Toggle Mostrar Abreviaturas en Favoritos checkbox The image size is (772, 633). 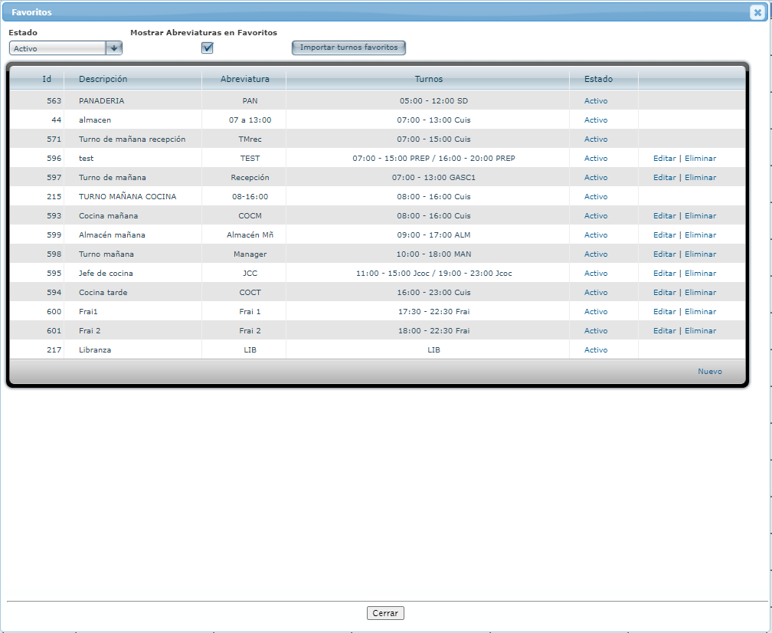tap(207, 48)
